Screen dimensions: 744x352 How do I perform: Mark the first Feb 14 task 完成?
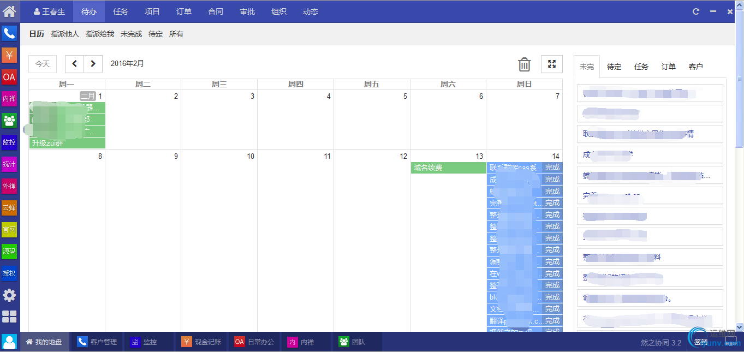[552, 168]
